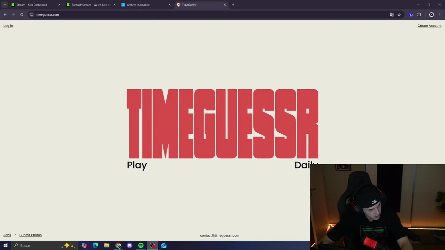Open Spotify from the taskbar
Image resolution: width=445 pixels, height=250 pixels.
(141, 245)
